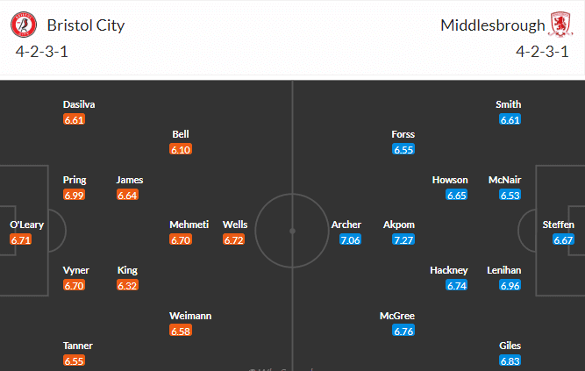Screen dimensions: 585x371
Task: Click the Middlesbrough club crest
Action: [x=560, y=24]
